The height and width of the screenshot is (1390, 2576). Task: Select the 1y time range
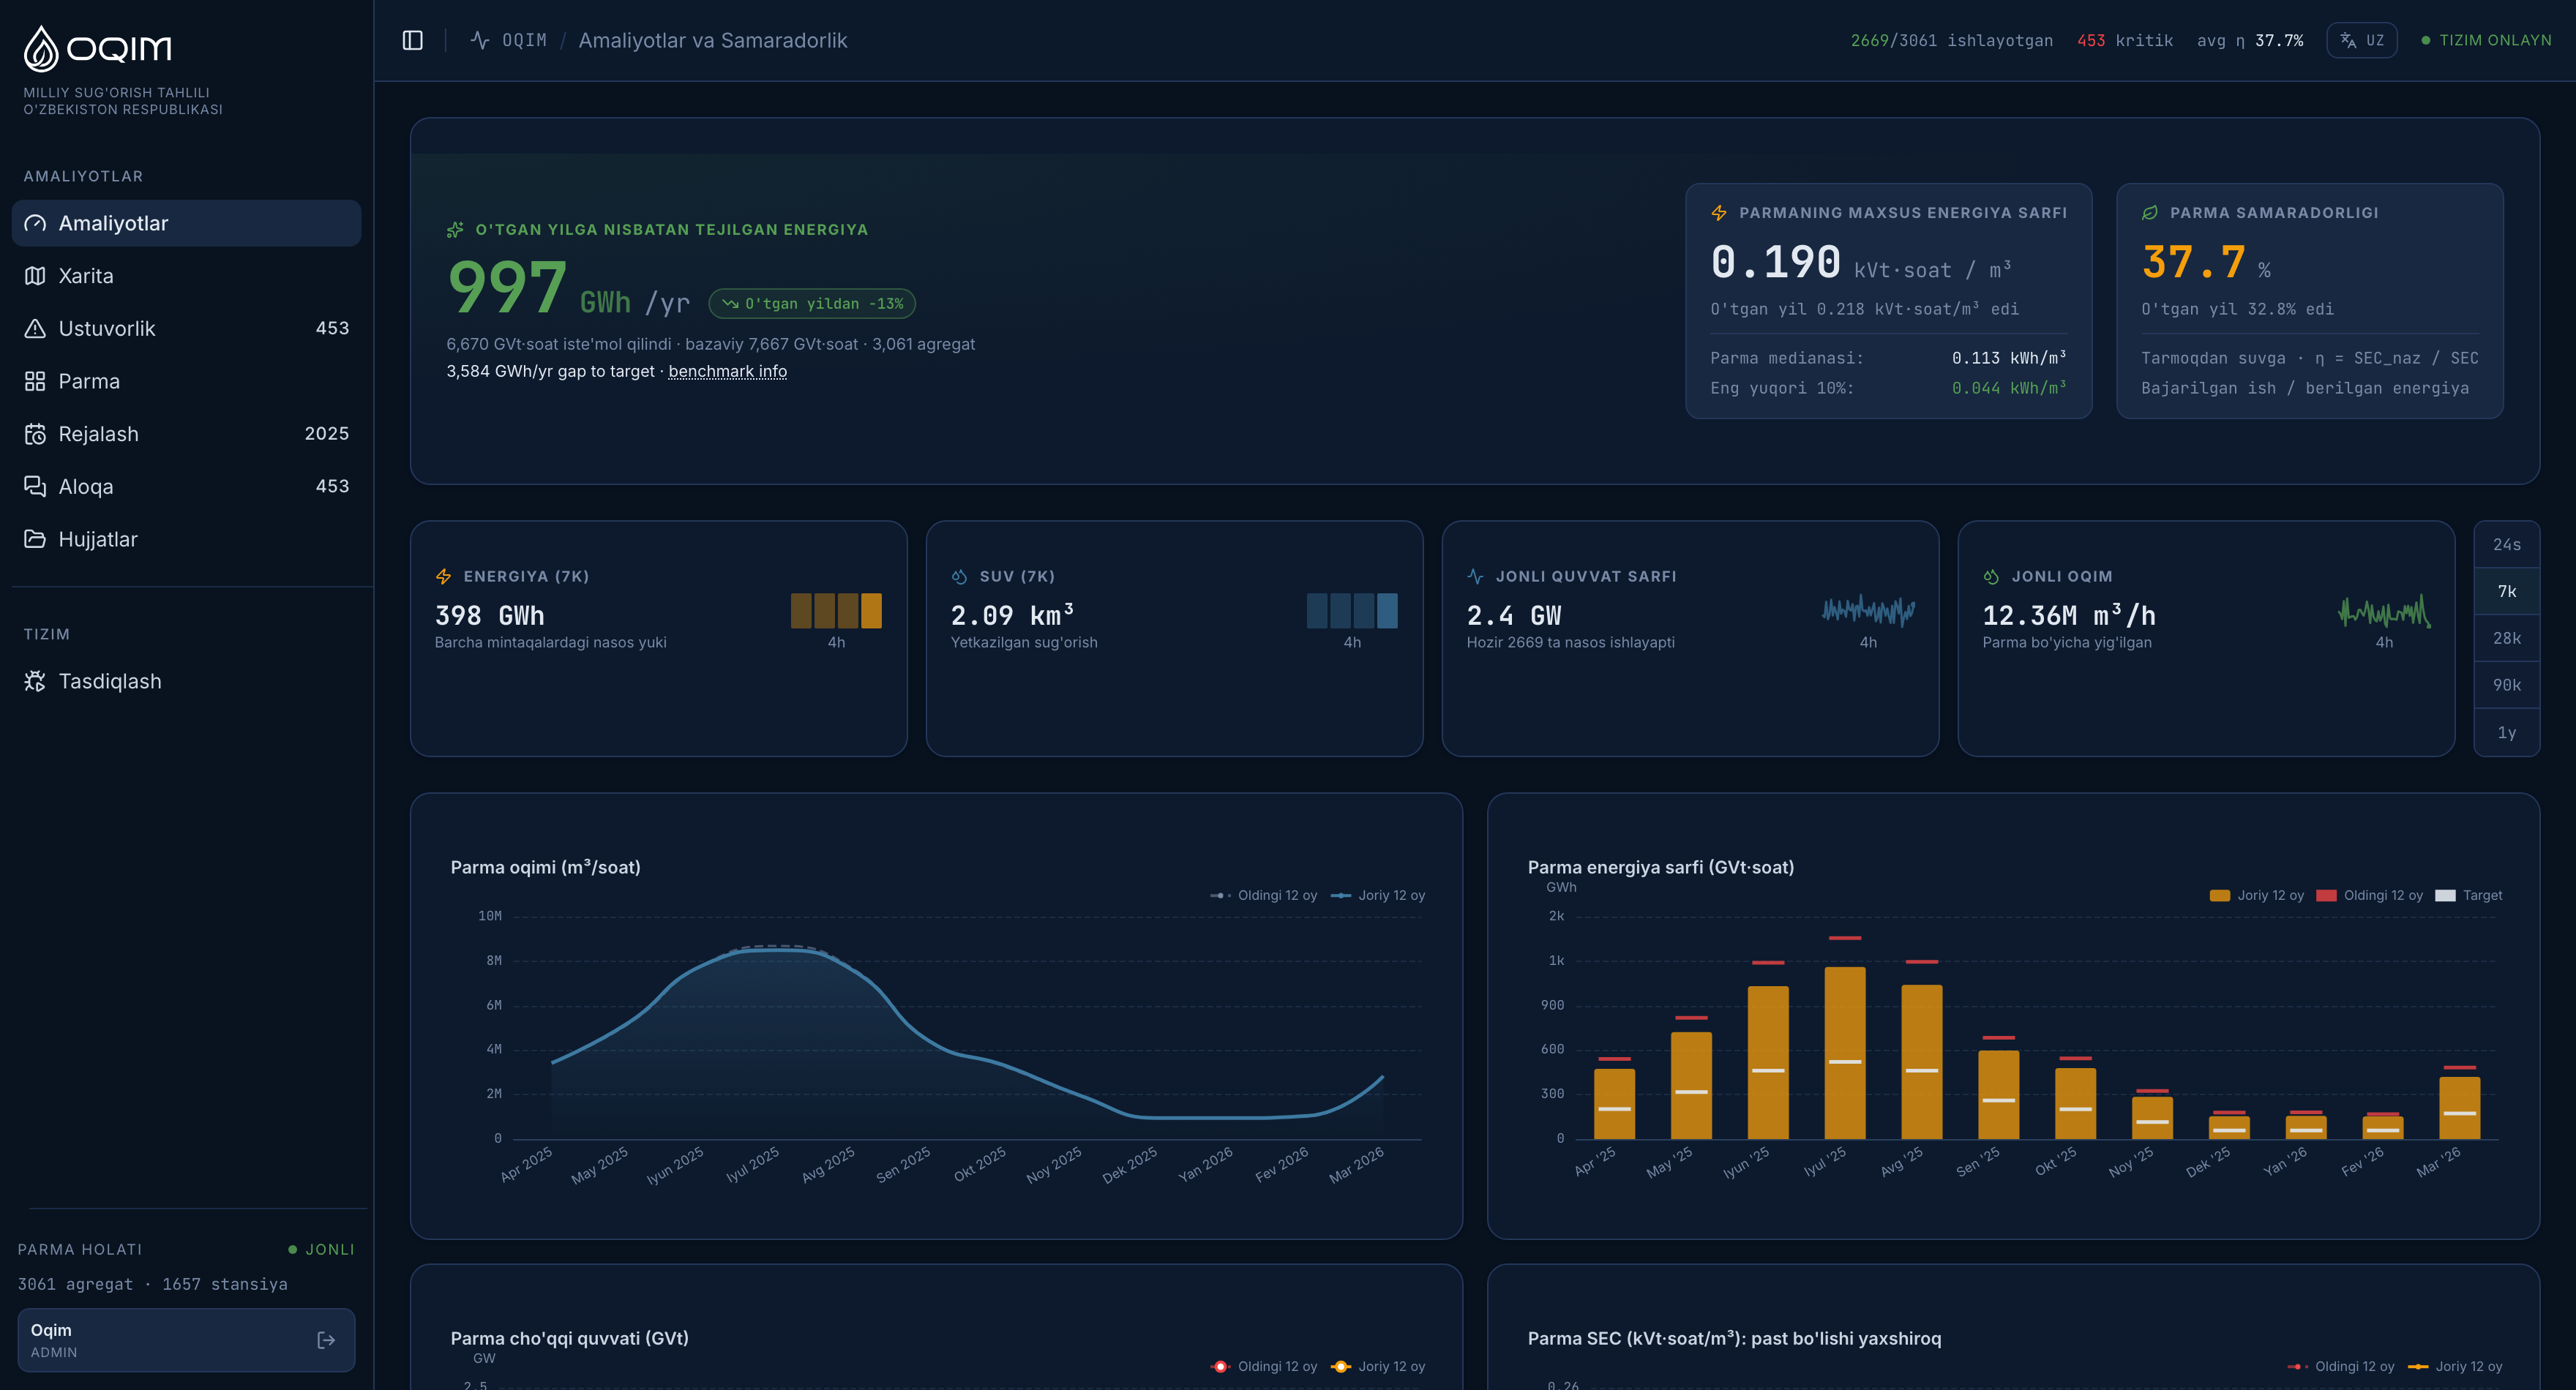tap(2506, 732)
